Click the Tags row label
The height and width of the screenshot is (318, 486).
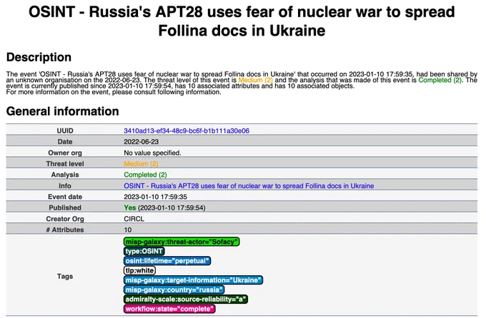tap(65, 276)
